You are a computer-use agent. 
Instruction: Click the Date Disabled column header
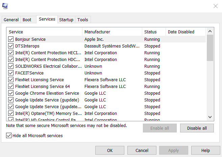click(x=186, y=32)
